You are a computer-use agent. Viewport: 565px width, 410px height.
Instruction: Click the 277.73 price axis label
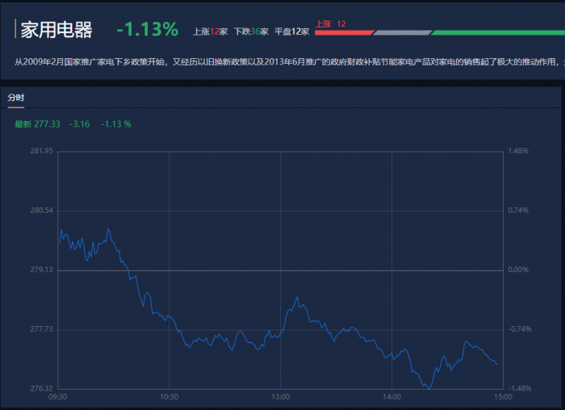41,329
